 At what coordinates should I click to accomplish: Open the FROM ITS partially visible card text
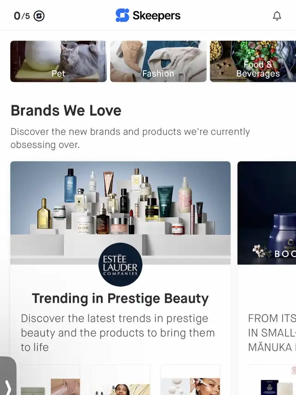(x=272, y=333)
